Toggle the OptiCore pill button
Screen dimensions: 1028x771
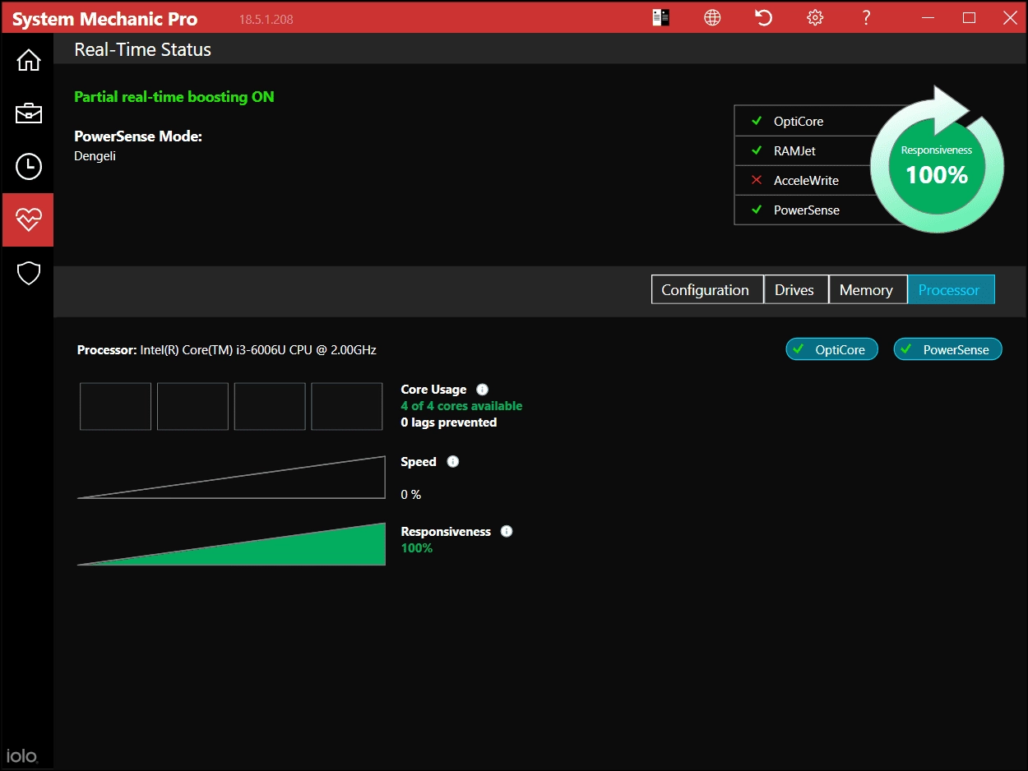coord(831,349)
